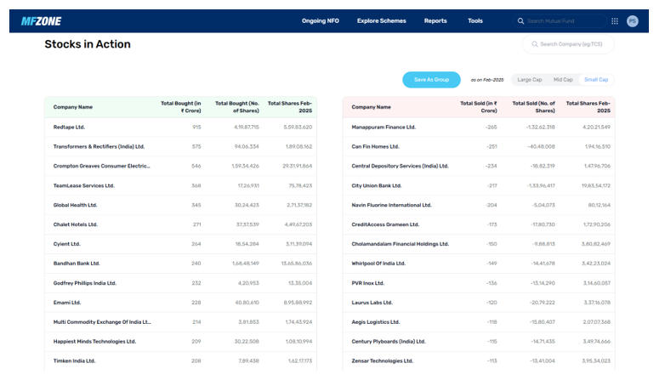Click the magnifier icon in Search Company
Image resolution: width=665 pixels, height=380 pixels.
coord(534,44)
